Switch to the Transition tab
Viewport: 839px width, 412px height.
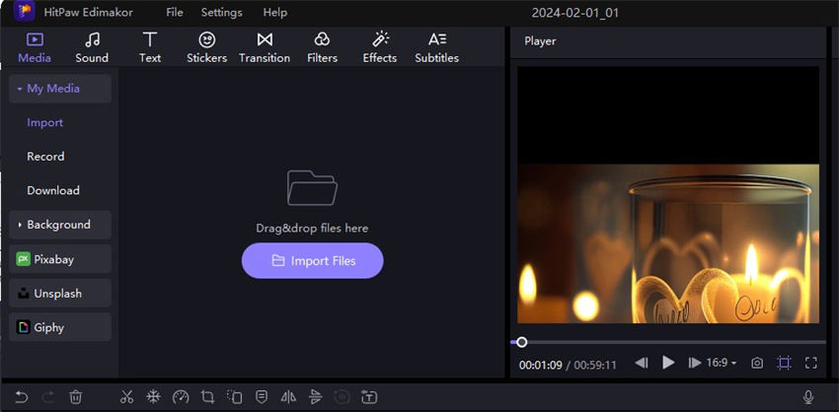point(265,47)
